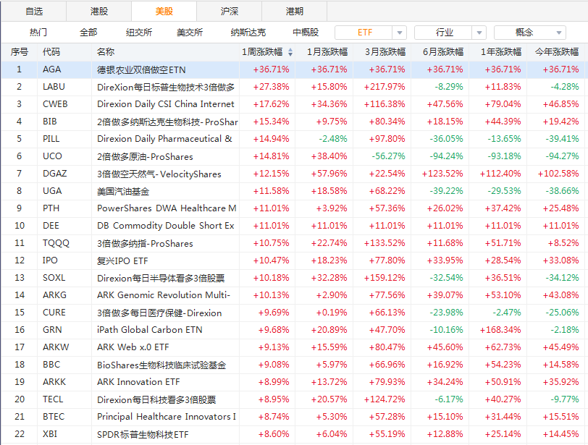The width and height of the screenshot is (588, 445).
Task: Select the PILL ticker code
Action: [51, 139]
